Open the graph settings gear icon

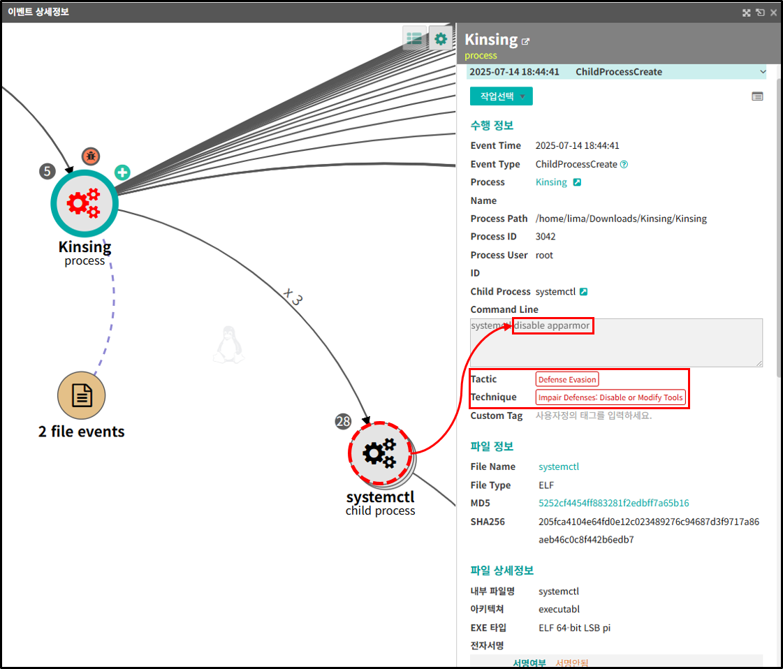click(441, 38)
